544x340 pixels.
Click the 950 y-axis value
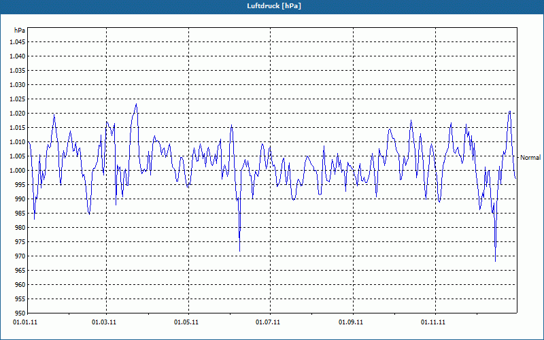tap(20, 313)
